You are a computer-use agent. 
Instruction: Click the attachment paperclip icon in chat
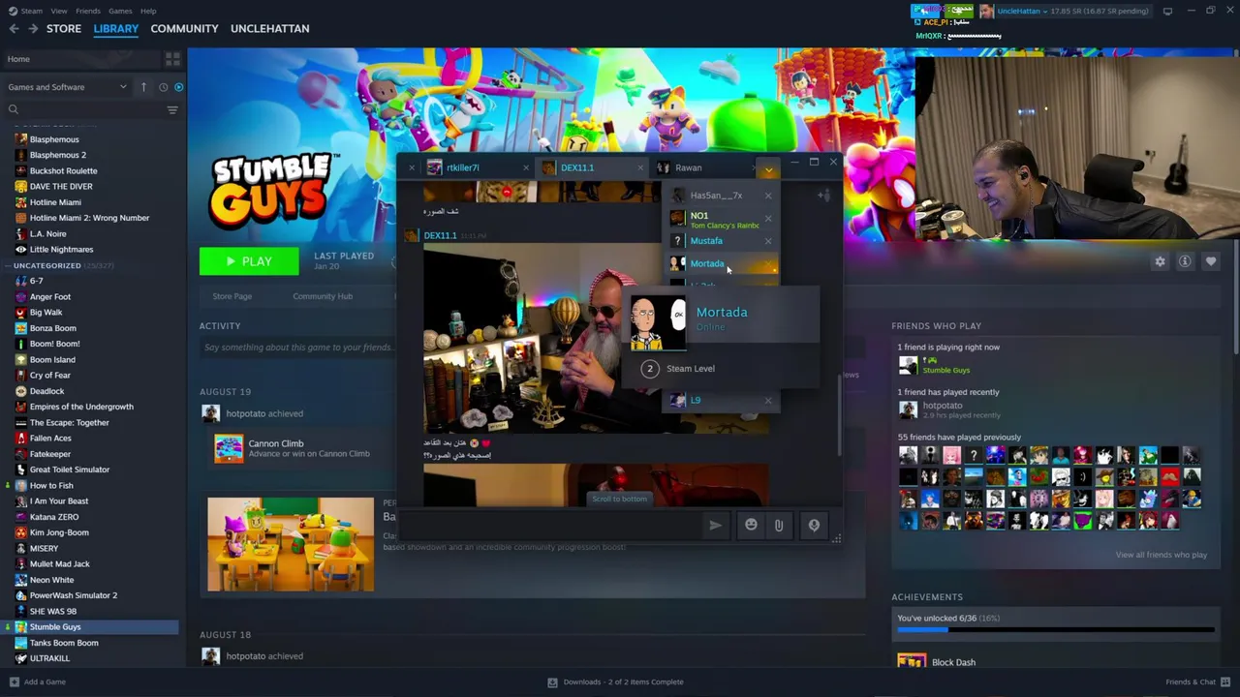coord(779,525)
